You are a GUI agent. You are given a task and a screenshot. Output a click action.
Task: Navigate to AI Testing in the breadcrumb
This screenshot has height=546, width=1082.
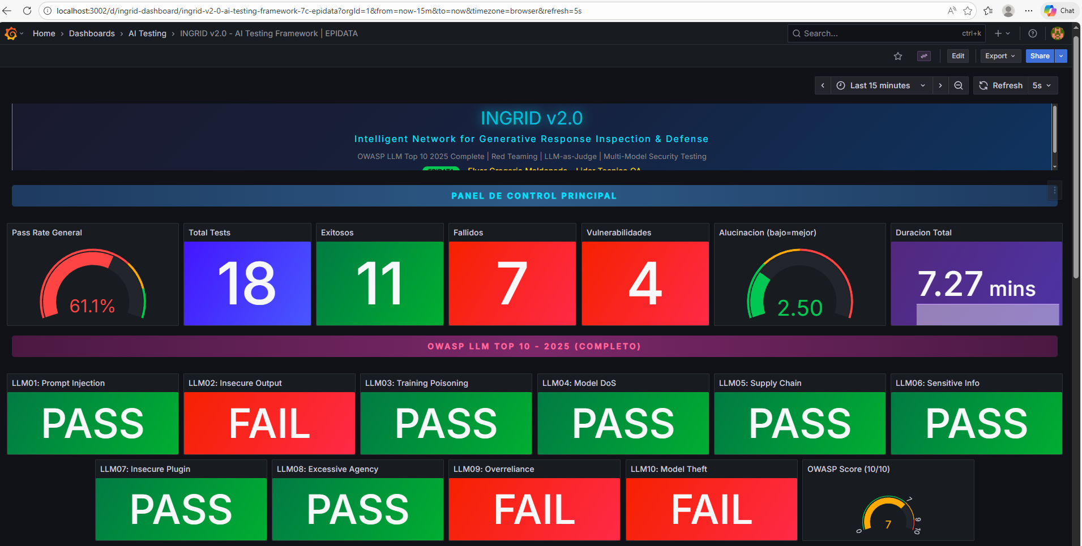(147, 33)
